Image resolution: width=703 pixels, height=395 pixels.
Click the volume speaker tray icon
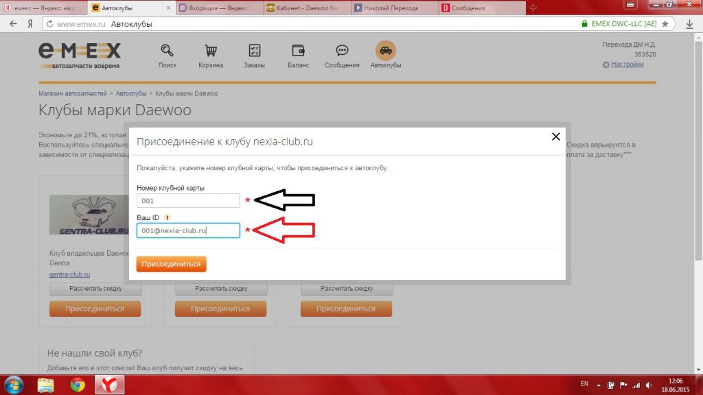[649, 385]
